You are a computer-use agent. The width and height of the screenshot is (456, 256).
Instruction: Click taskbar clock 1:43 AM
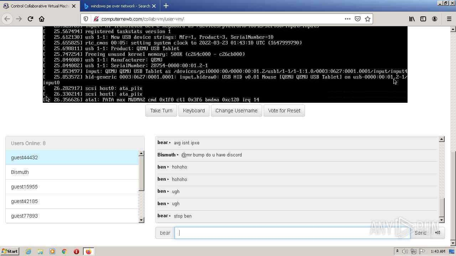tap(438, 251)
